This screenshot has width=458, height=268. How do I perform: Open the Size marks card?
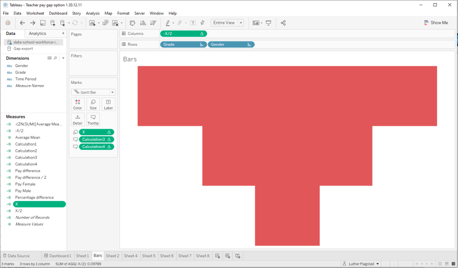tap(93, 104)
